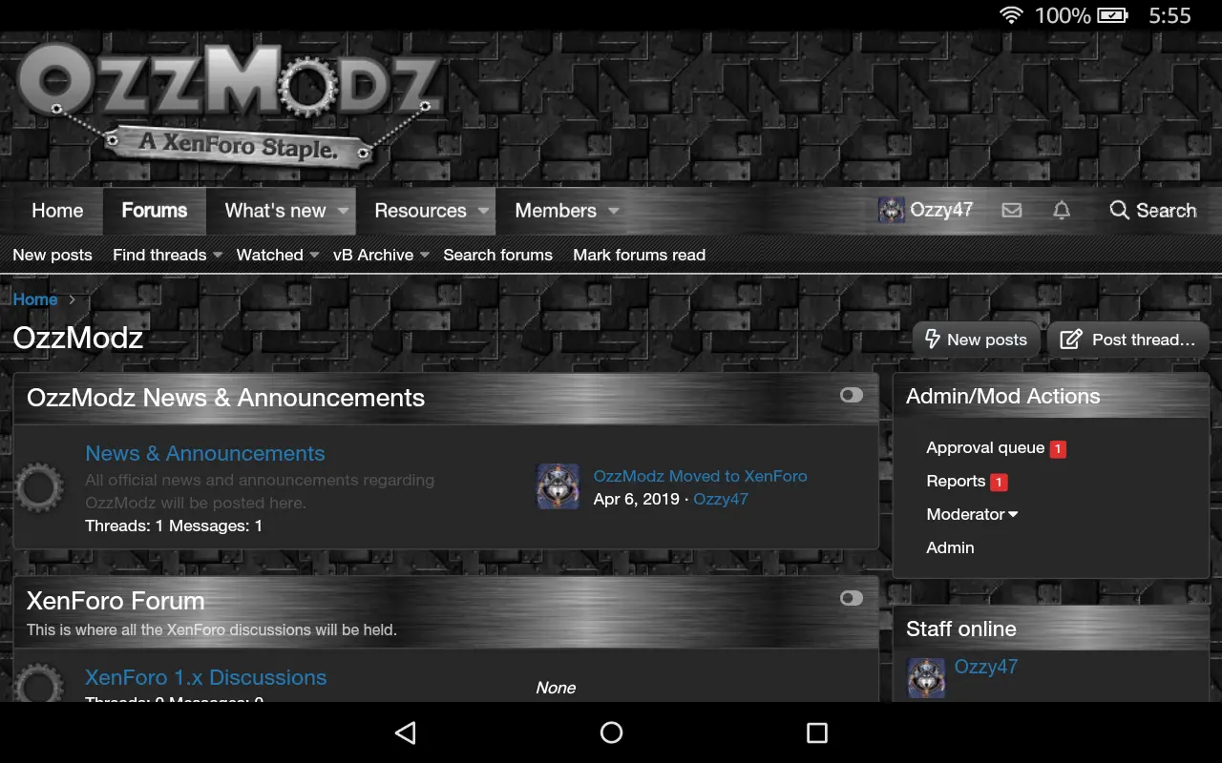Open the Ozzy47 avatar under Staff online
This screenshot has height=763, width=1222.
[x=926, y=678]
